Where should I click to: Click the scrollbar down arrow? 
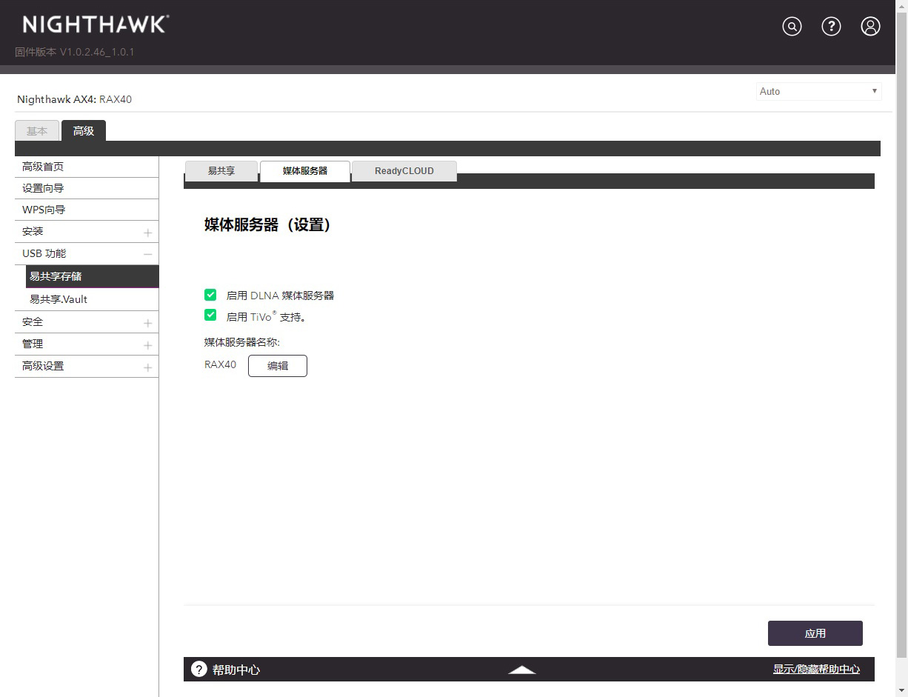[x=902, y=690]
